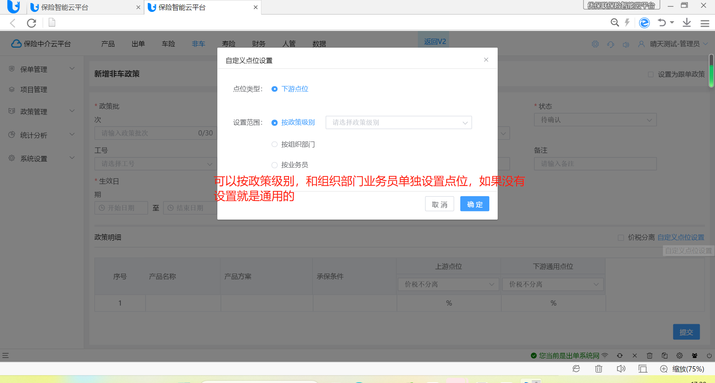
Task: Switch to first 保险智能云平台 browser tab
Action: point(86,7)
